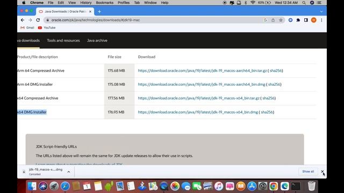Open Launchpad from the dock
Viewport: 344px width, 193px height.
pyautogui.click(x=54, y=186)
